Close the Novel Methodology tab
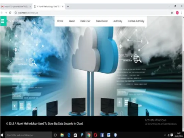 coord(63,6)
